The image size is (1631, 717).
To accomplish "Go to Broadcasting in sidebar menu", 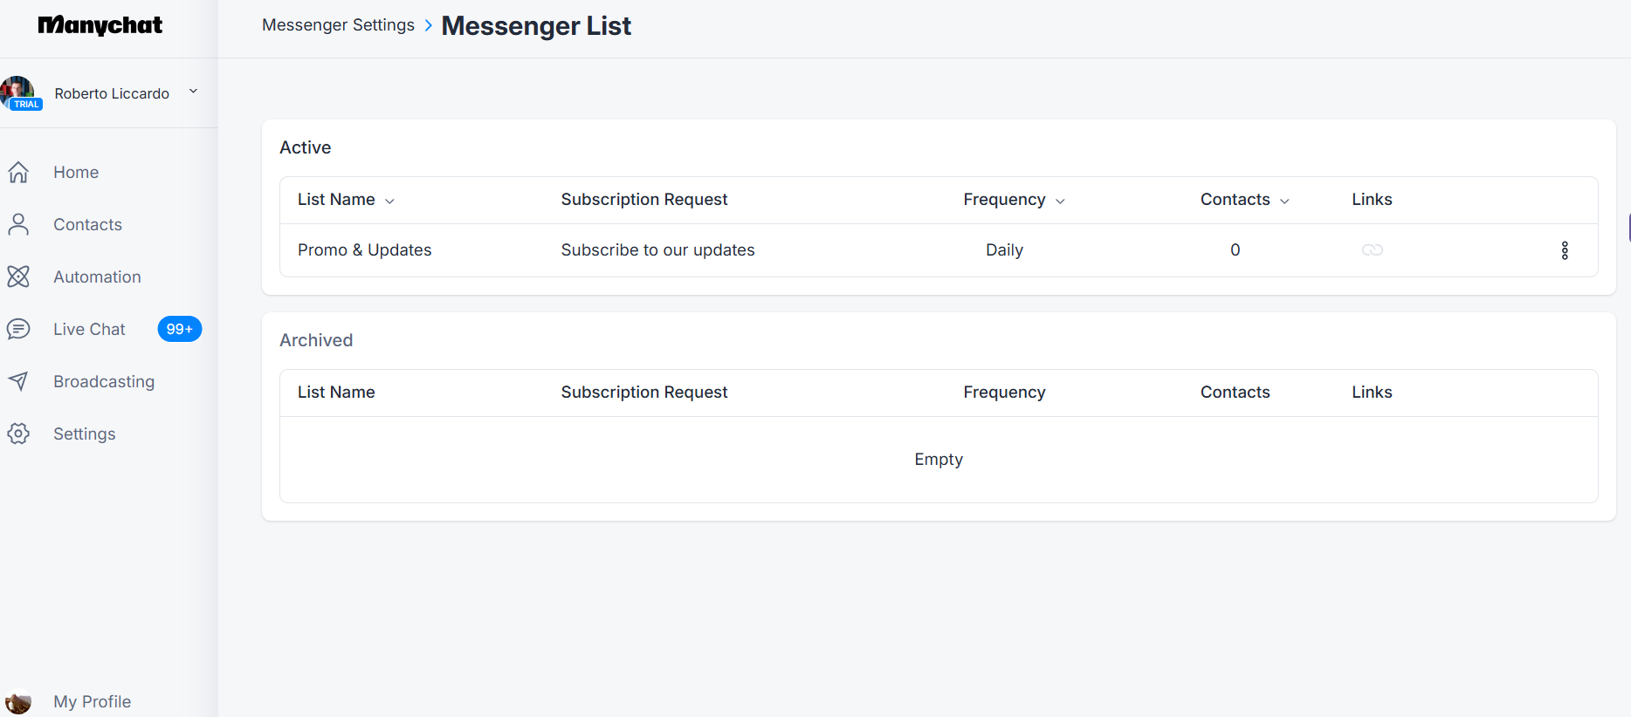I will (x=104, y=381).
